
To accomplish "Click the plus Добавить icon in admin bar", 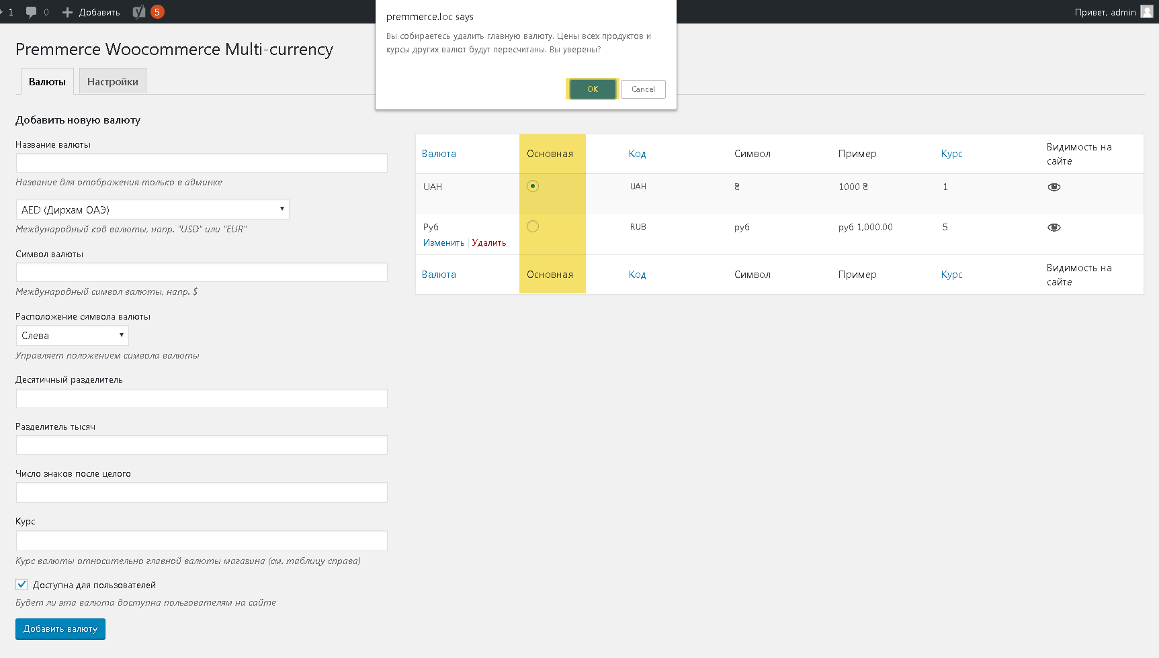I will (67, 12).
